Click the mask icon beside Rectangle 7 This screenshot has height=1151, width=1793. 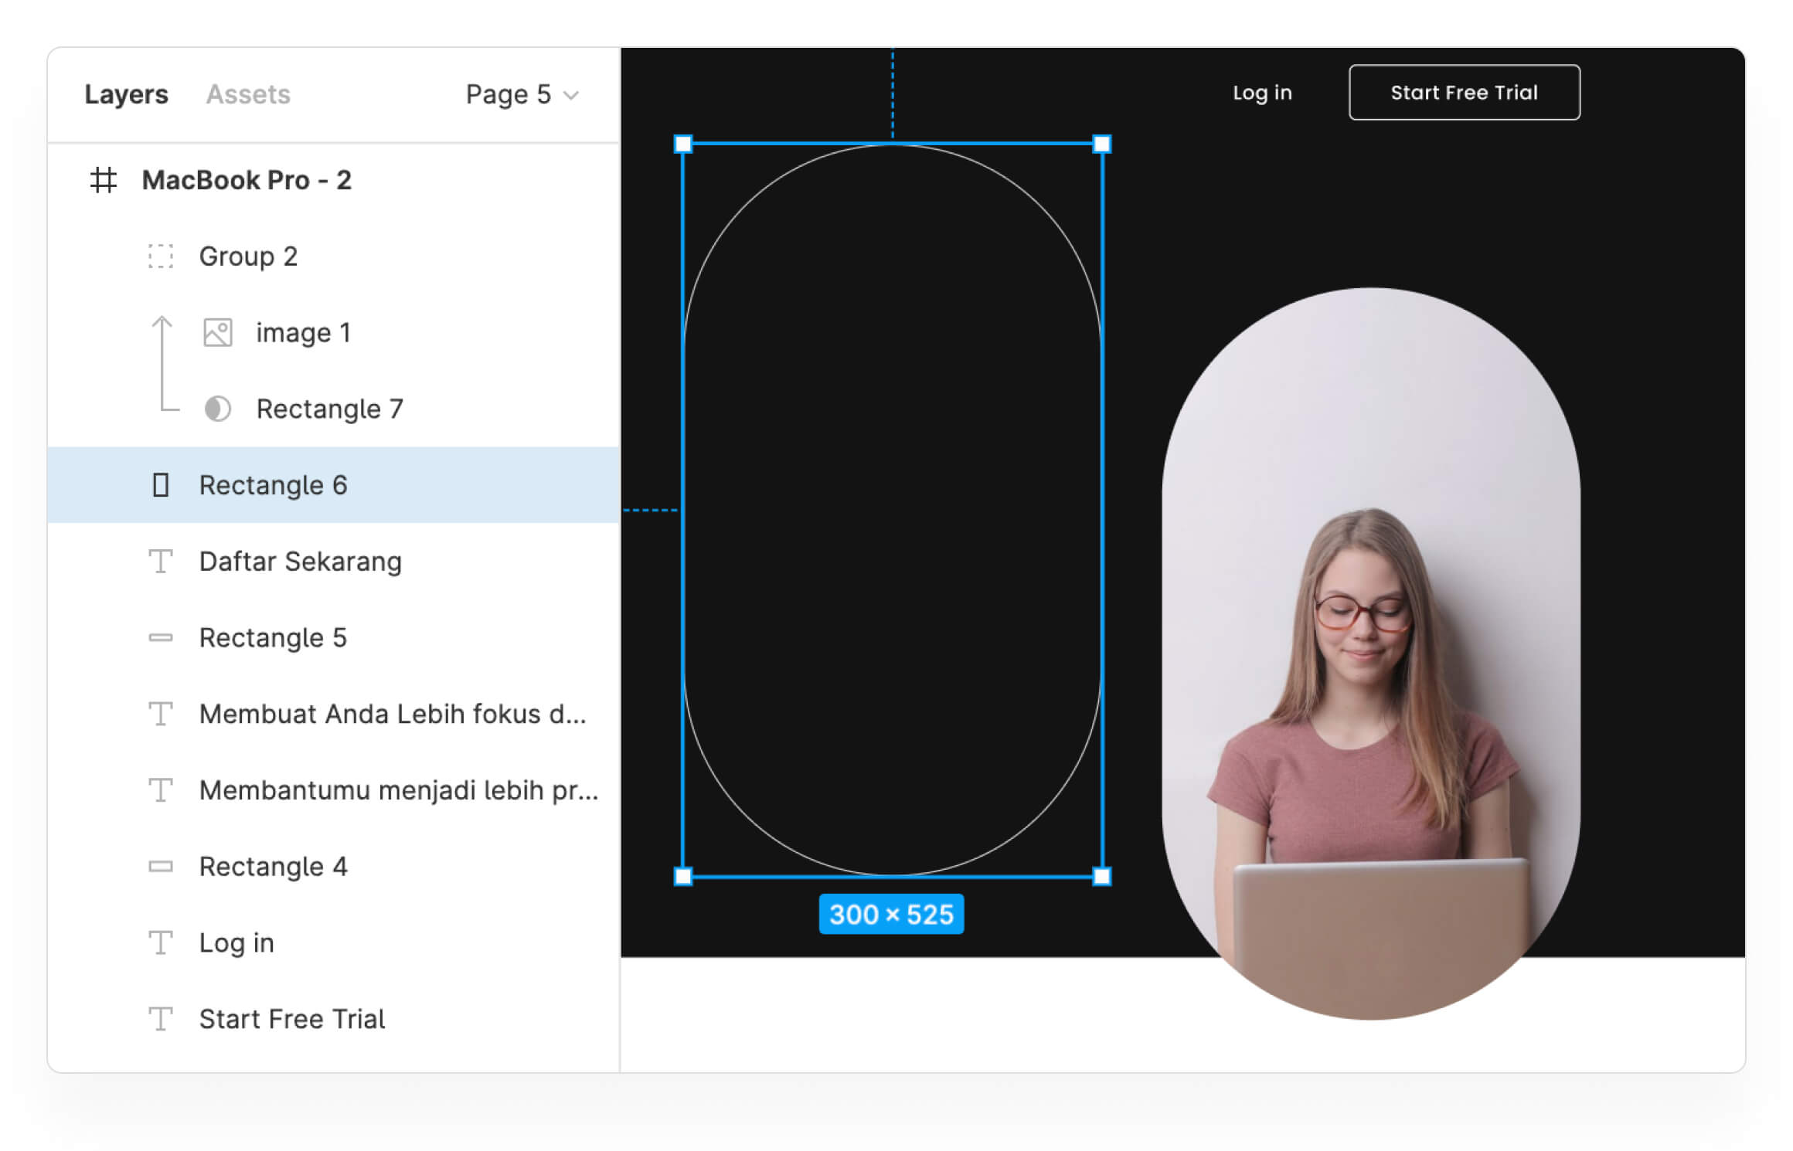218,409
